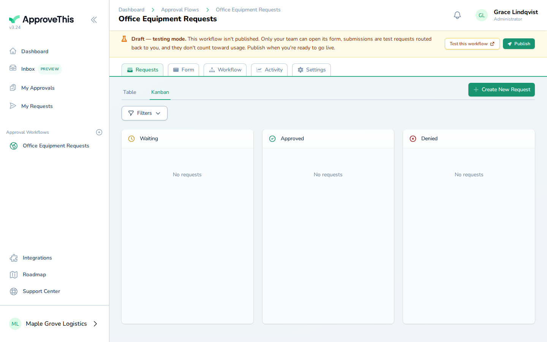The image size is (547, 342).
Task: Select the Kanban view tab
Action: (x=160, y=92)
